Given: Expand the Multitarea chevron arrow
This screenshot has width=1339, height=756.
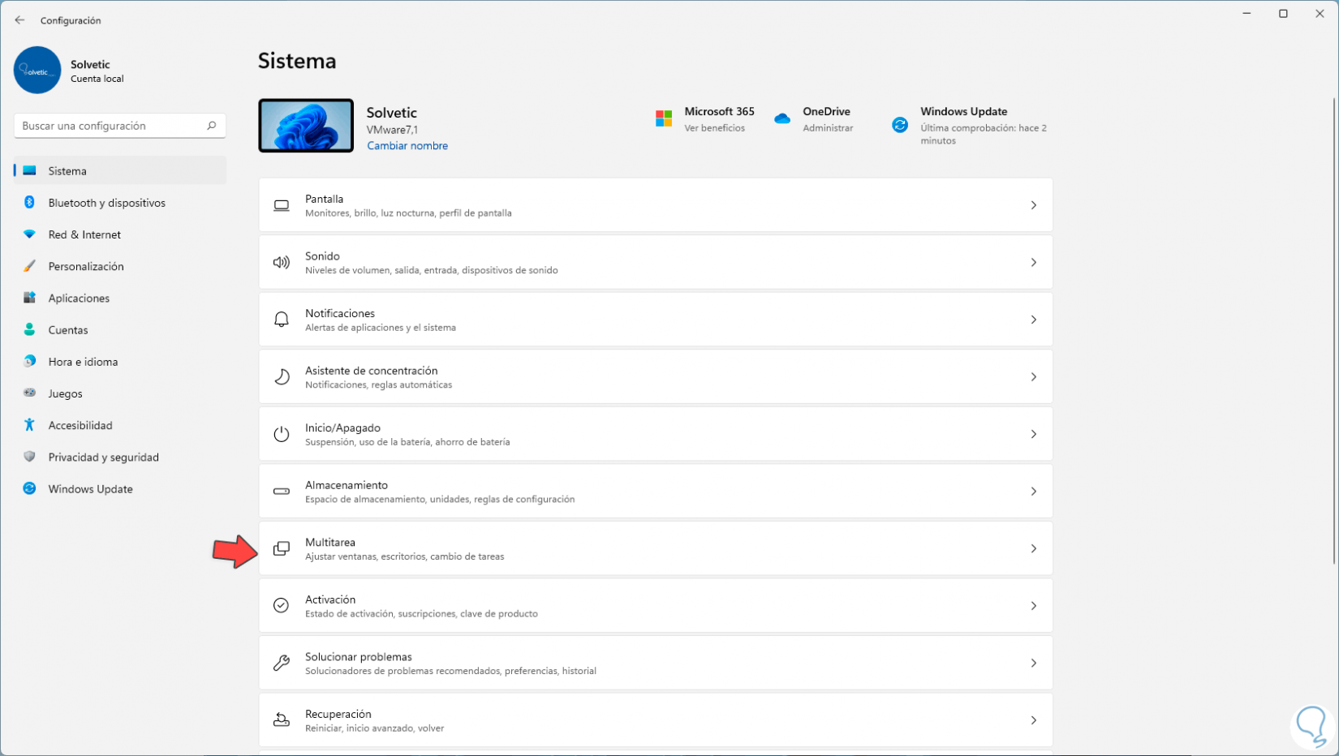Looking at the screenshot, I should (1033, 549).
